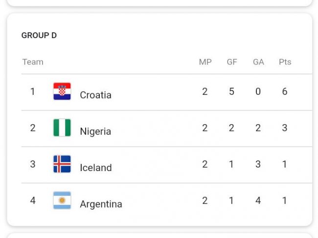Select the Argentina team name
The image size is (318, 238).
coord(101,204)
